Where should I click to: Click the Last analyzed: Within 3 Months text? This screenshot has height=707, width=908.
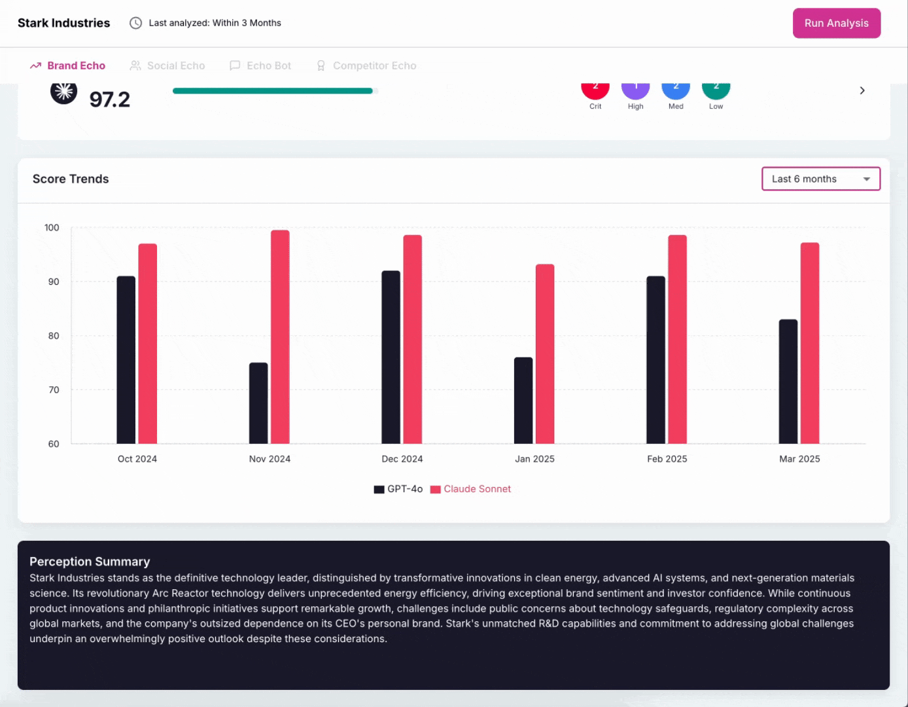215,23
